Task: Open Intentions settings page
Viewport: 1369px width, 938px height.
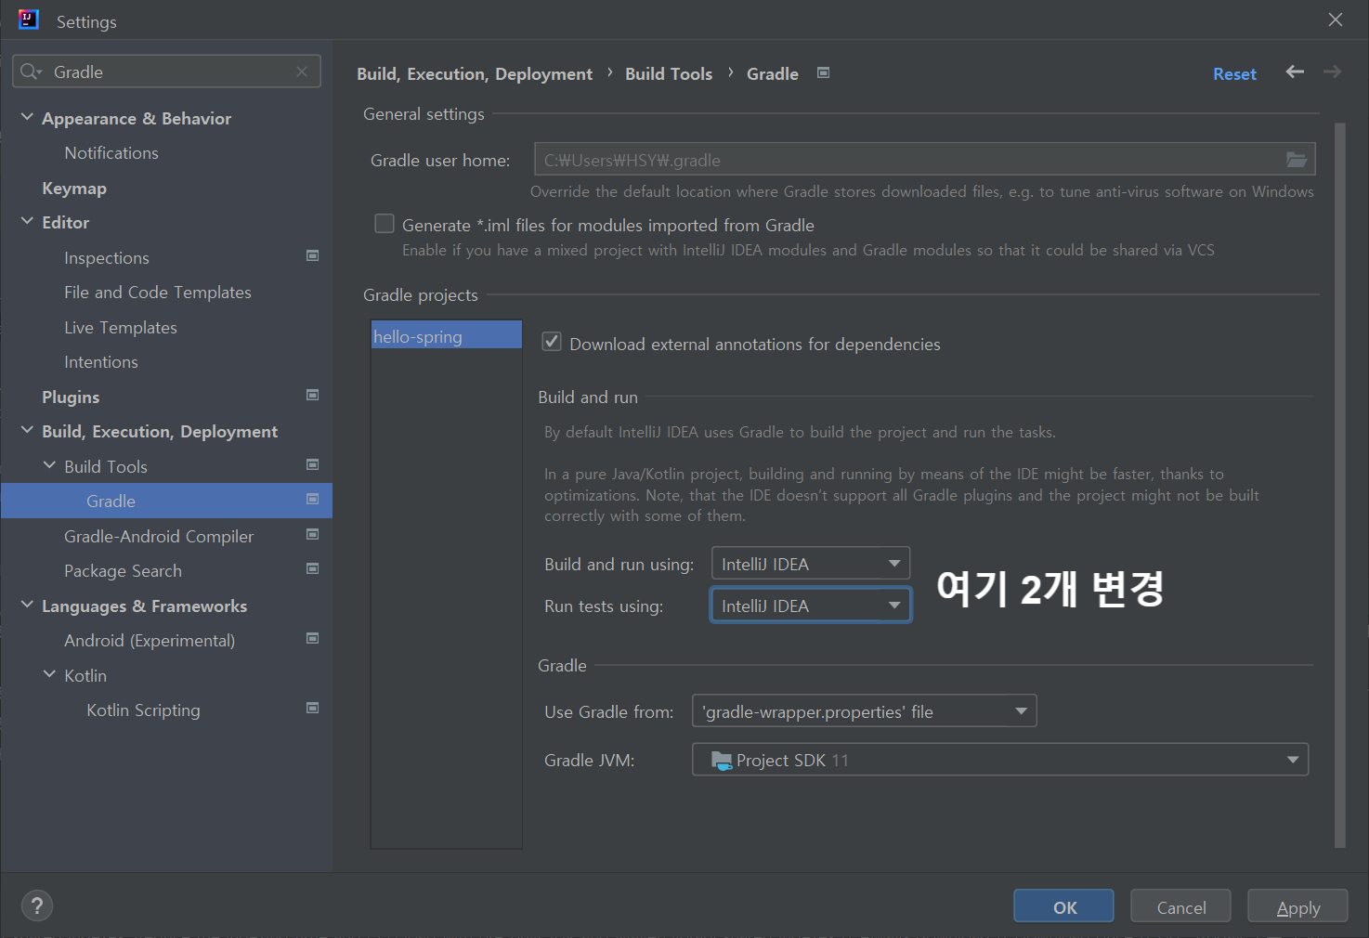Action: (101, 362)
